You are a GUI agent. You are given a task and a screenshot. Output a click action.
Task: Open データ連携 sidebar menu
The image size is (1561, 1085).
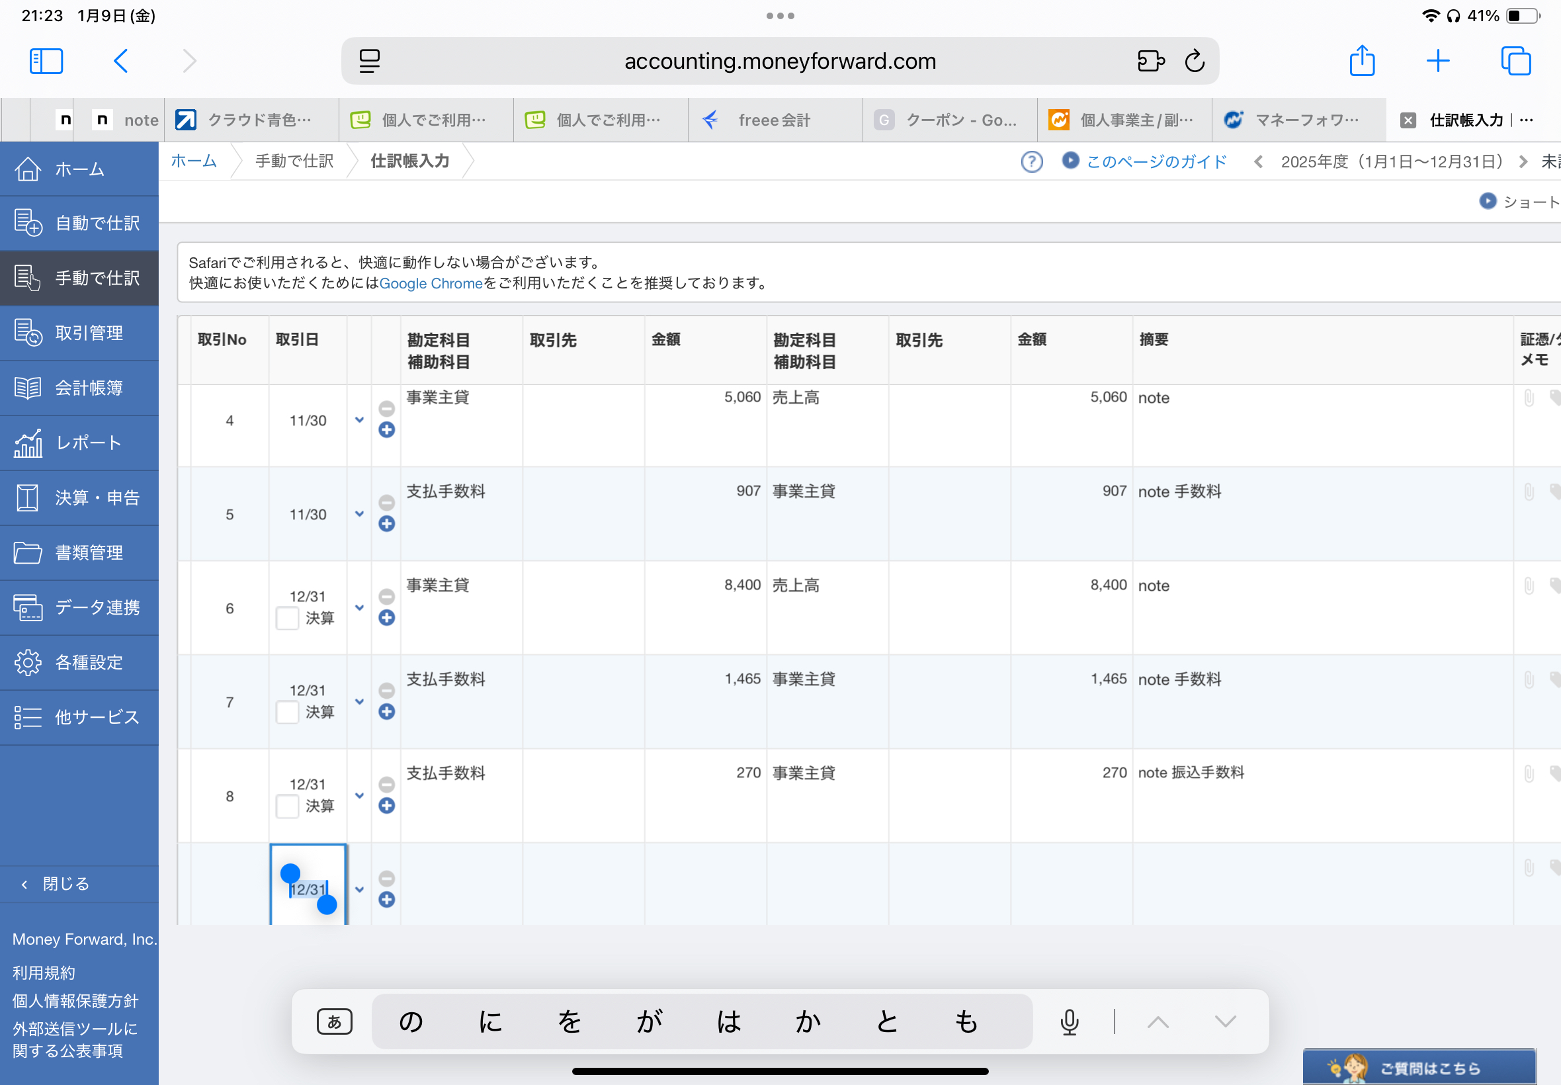tap(79, 608)
